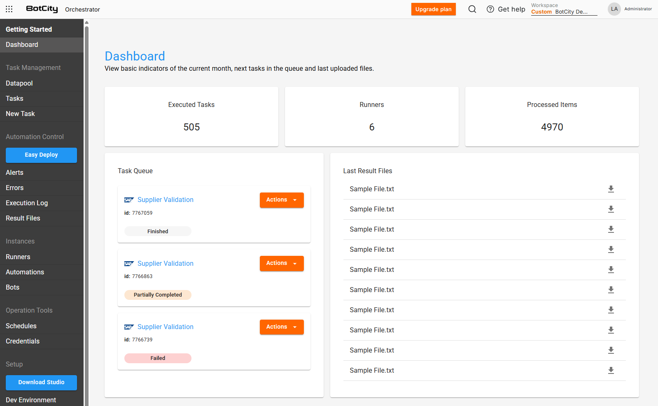Click the Easy Deploy button

pyautogui.click(x=41, y=155)
